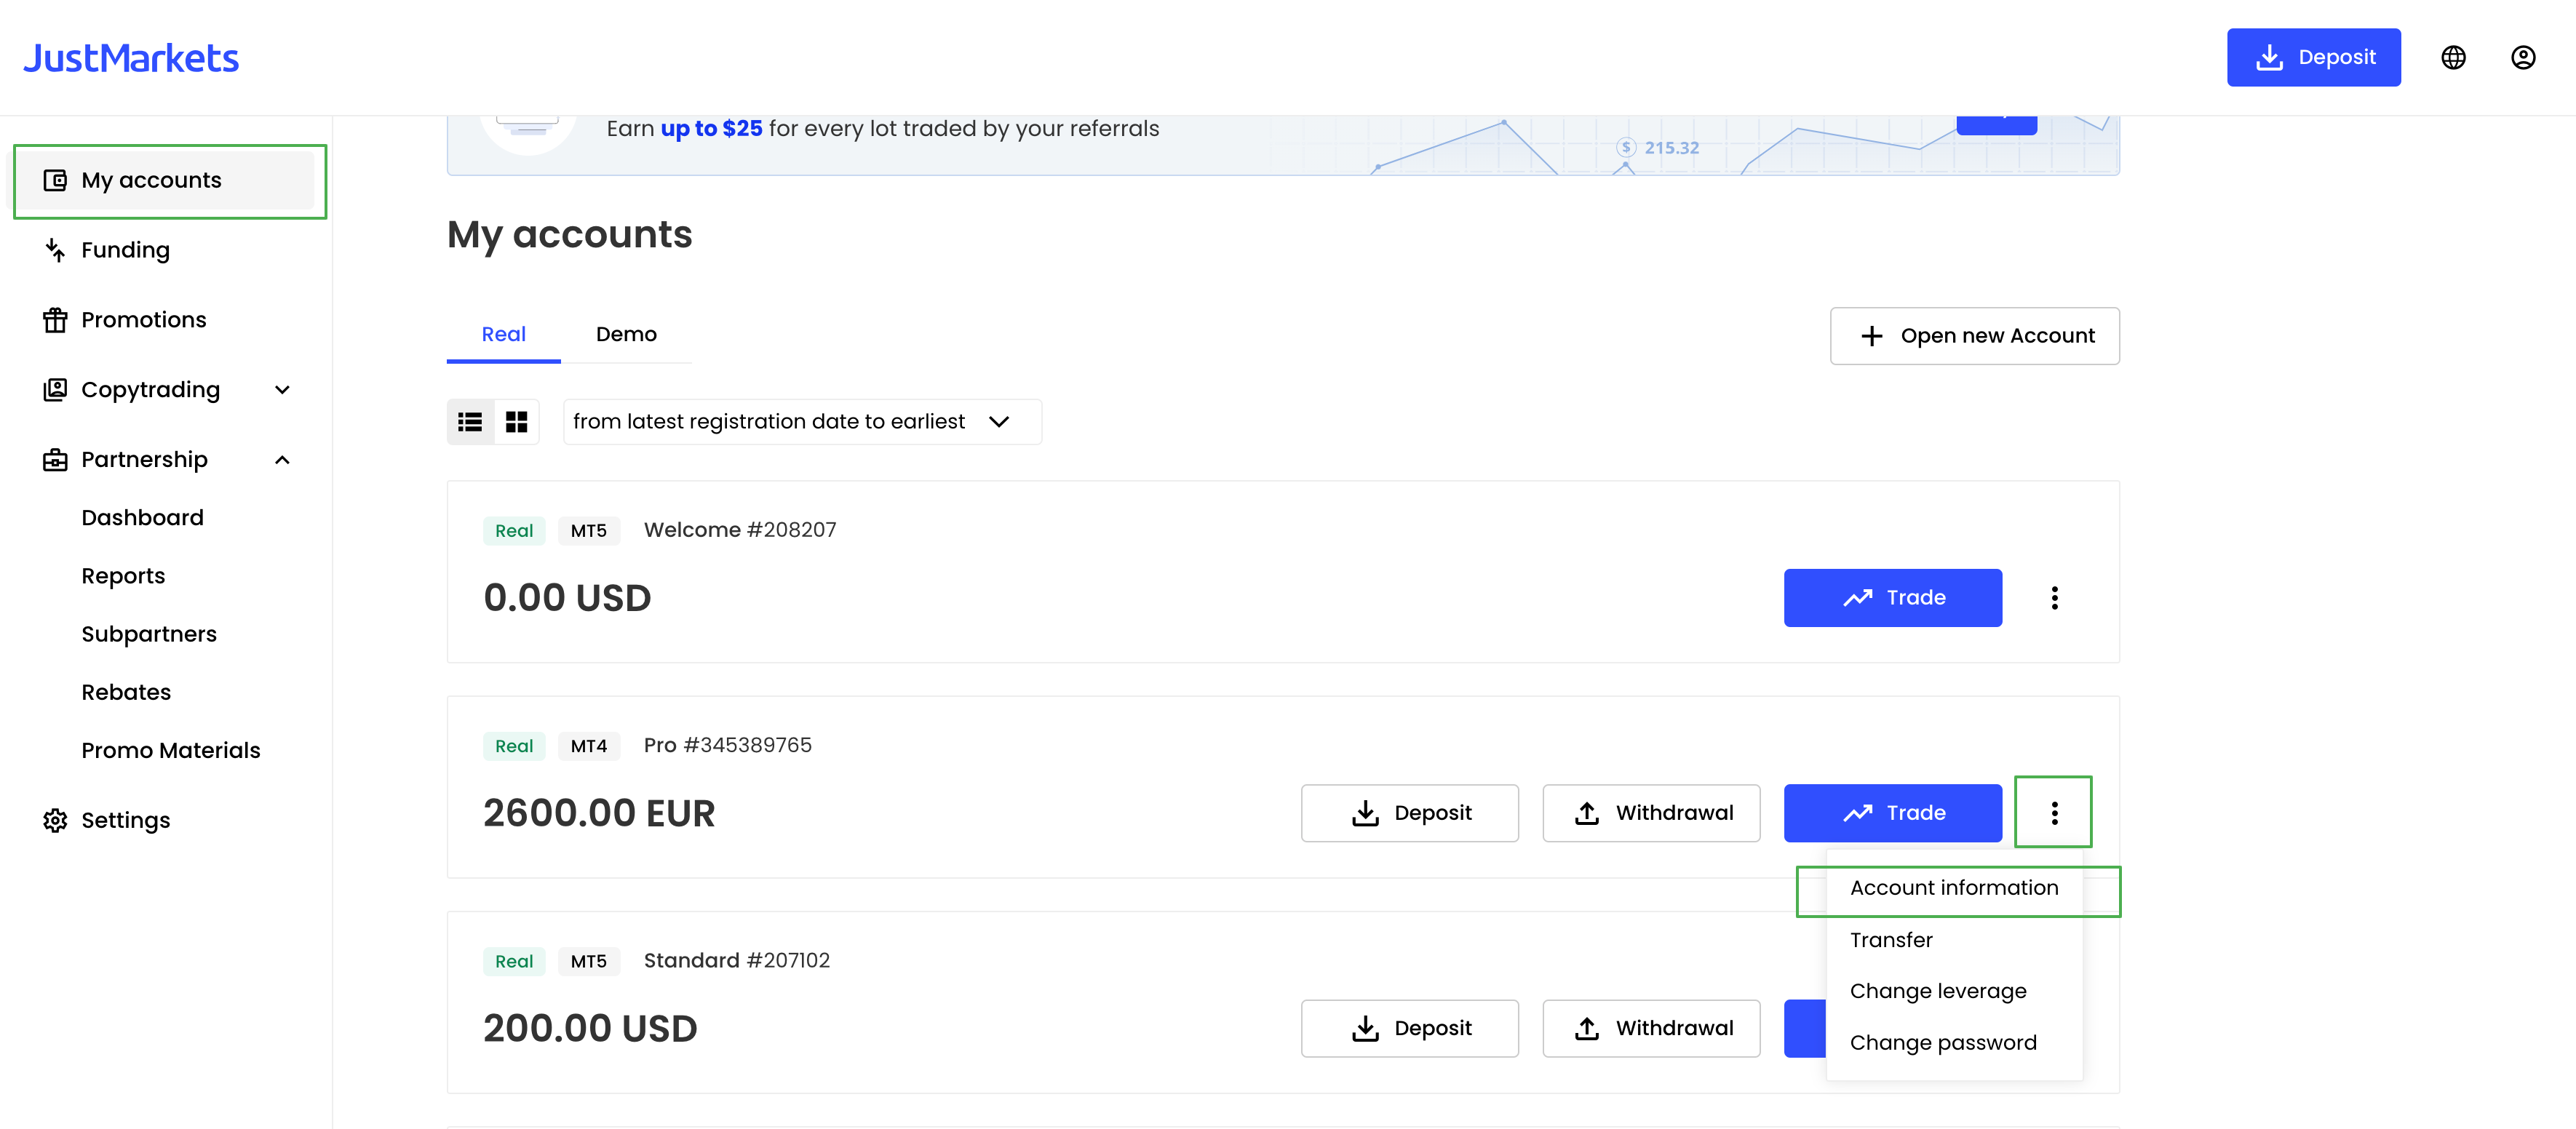Image resolution: width=2576 pixels, height=1129 pixels.
Task: Open Settings gear in sidebar
Action: pyautogui.click(x=55, y=820)
